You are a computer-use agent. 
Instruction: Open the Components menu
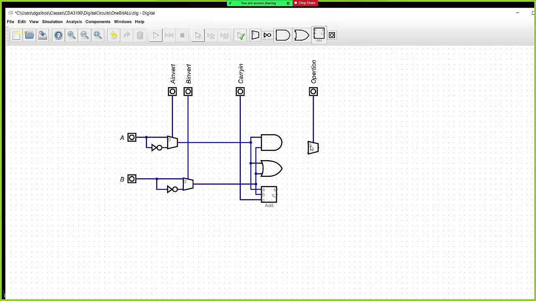click(x=98, y=22)
